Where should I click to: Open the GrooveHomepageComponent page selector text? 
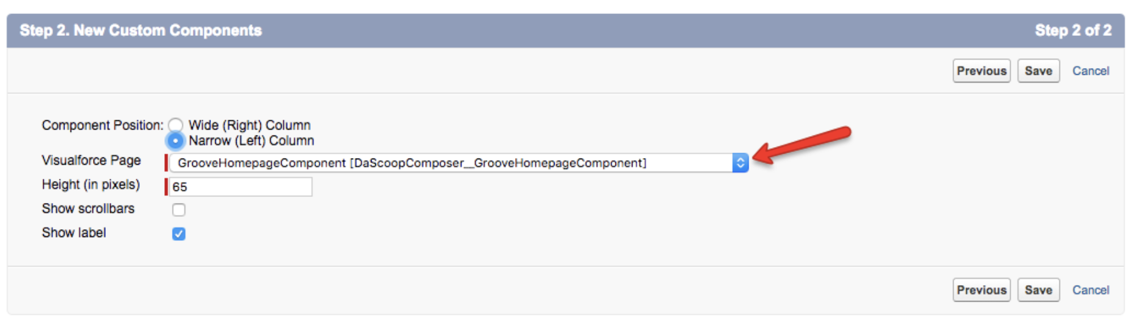(x=412, y=163)
